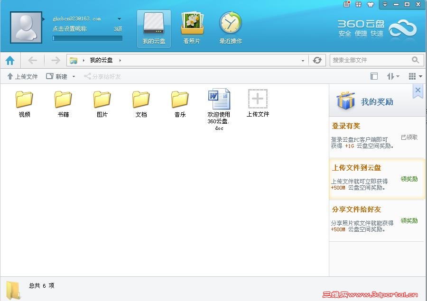Click the 3级 level label
Screen dimensions: 427x301
point(118,29)
